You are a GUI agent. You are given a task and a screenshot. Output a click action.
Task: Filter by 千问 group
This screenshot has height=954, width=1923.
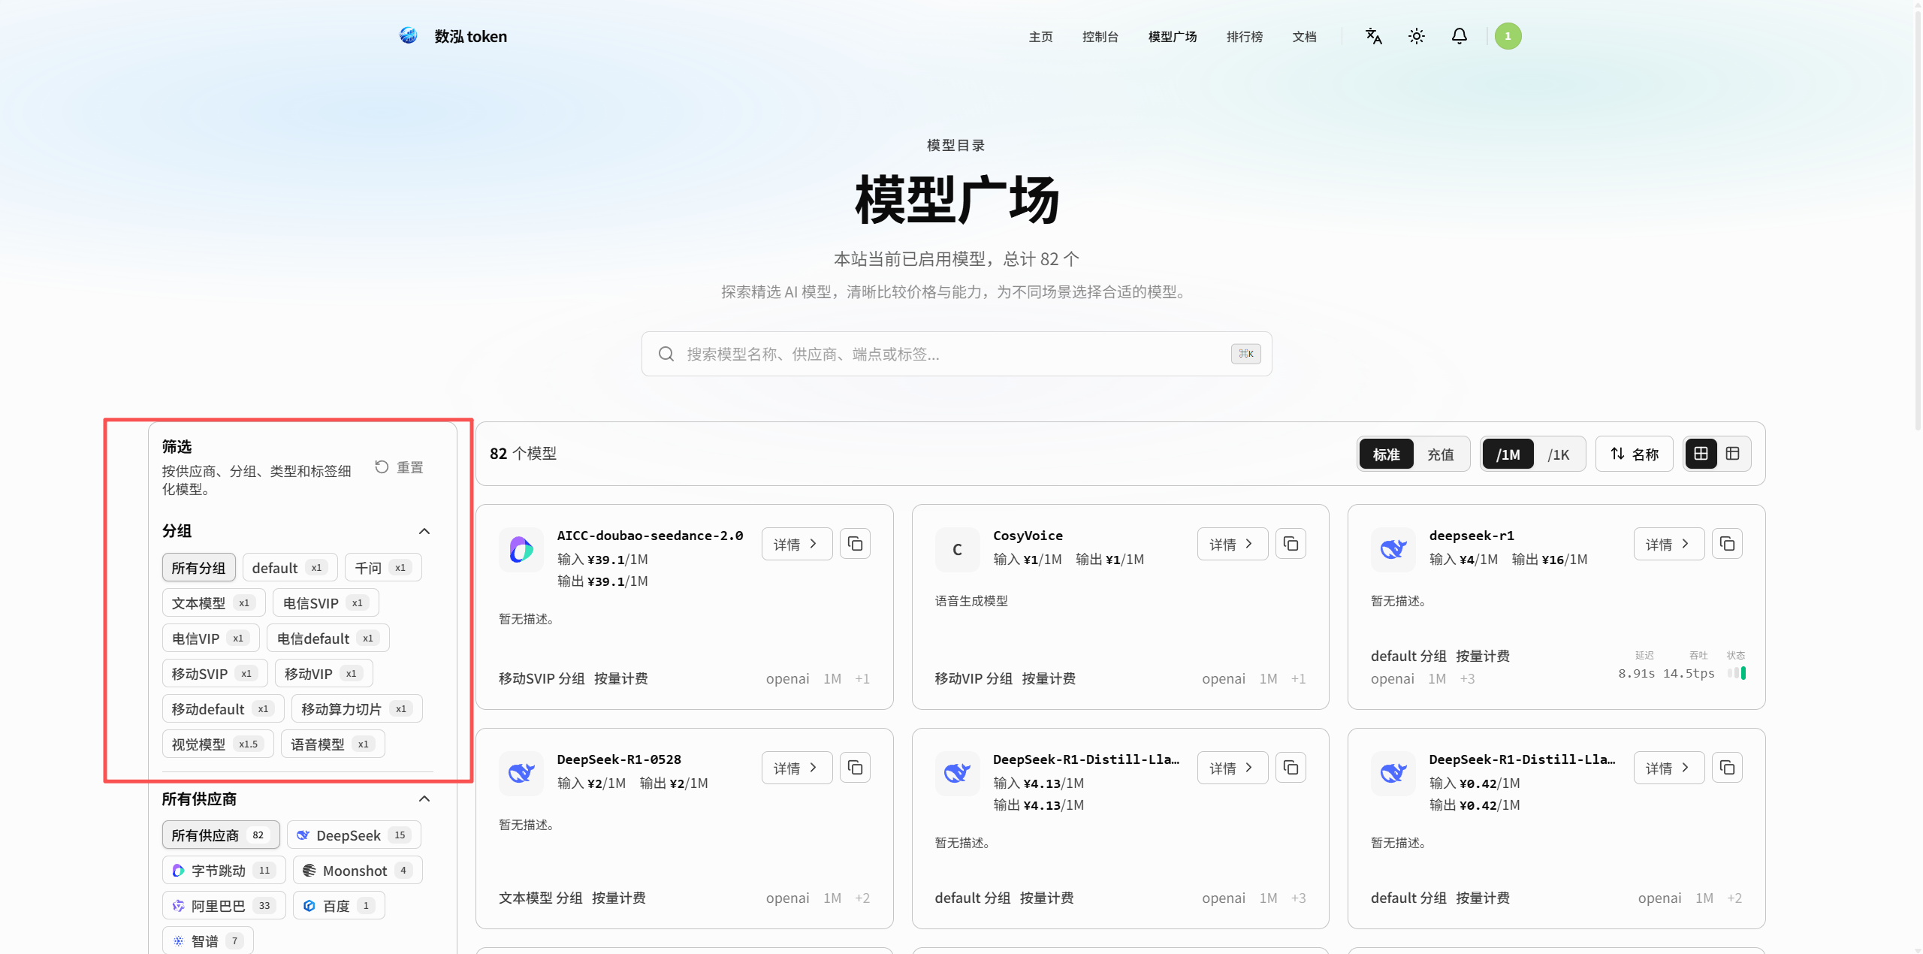[382, 568]
